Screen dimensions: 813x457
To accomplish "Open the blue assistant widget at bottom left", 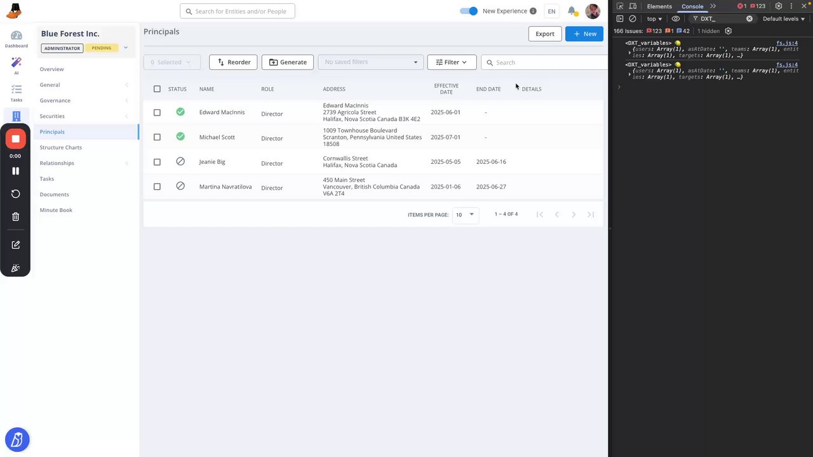I will click(17, 439).
